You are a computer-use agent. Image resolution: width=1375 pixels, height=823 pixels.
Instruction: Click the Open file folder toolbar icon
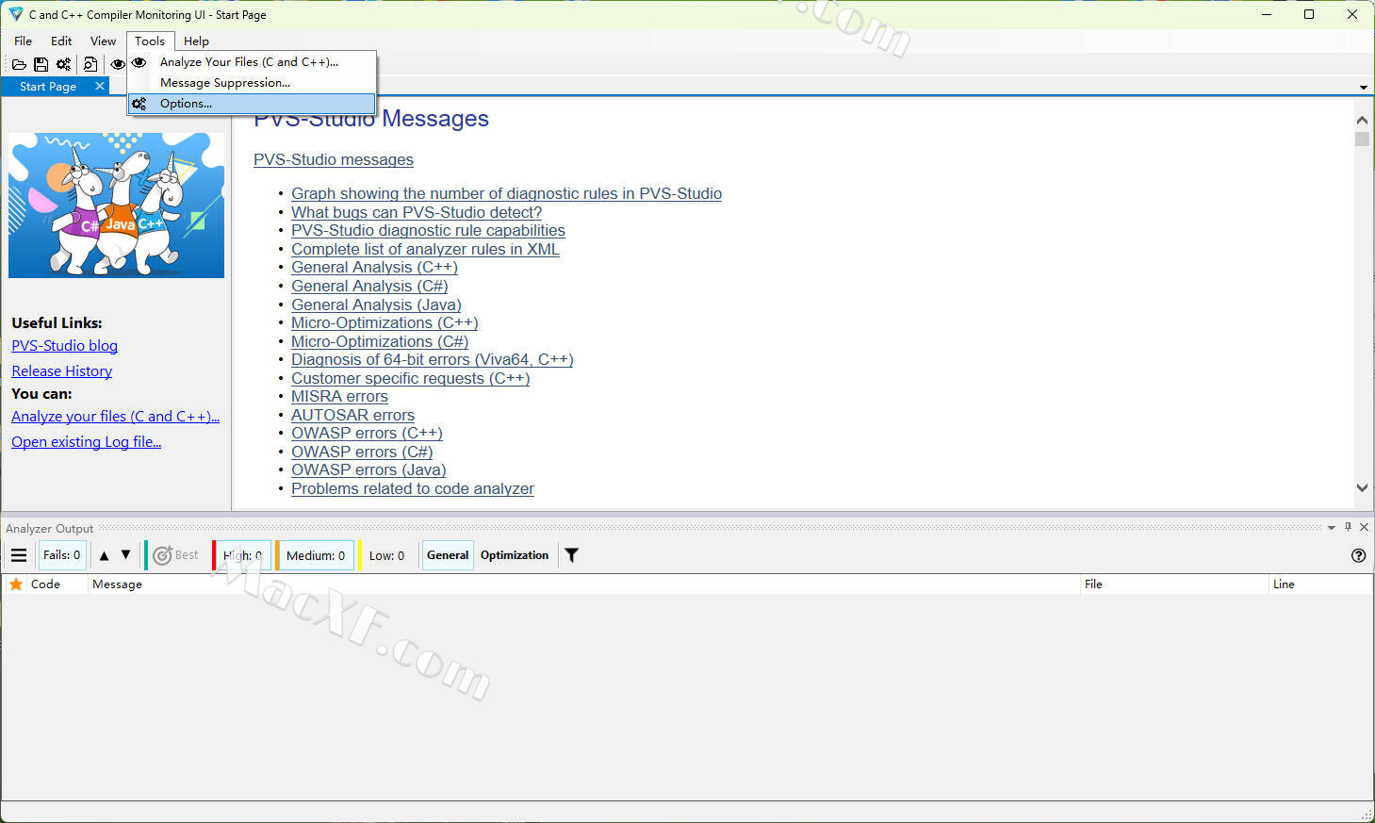[x=19, y=64]
